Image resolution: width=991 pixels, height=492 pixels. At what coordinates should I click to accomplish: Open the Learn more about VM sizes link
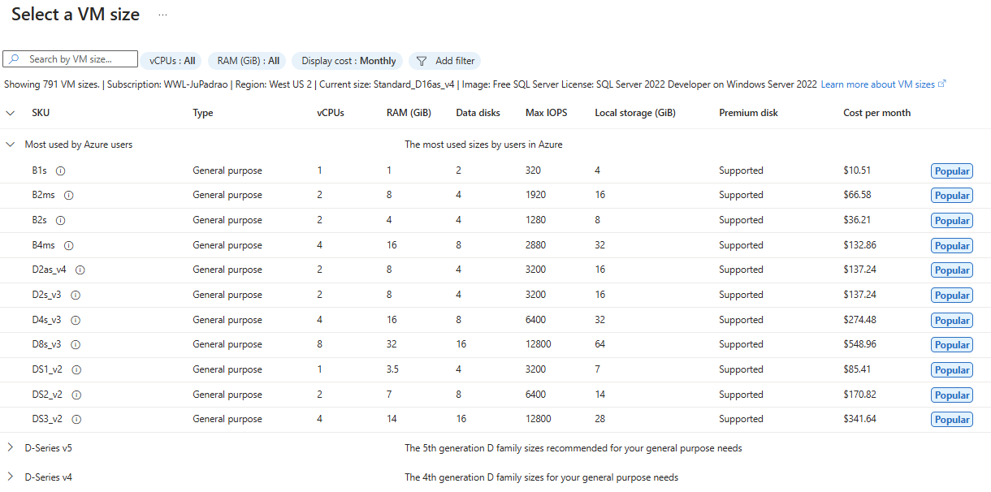click(879, 84)
